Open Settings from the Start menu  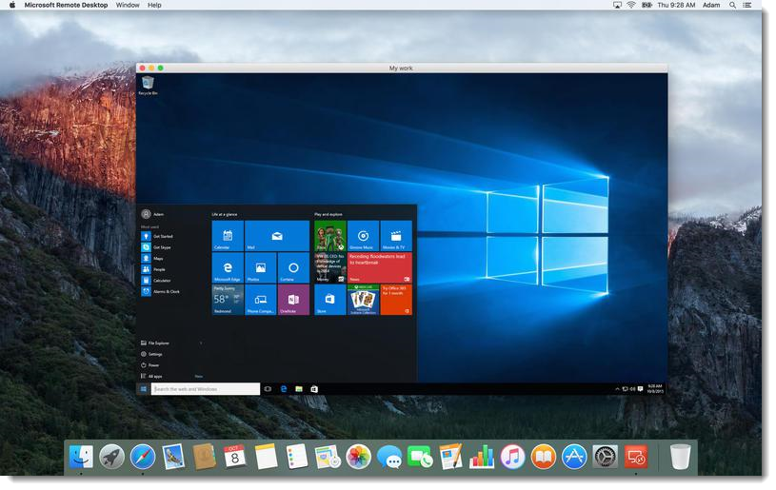click(155, 354)
